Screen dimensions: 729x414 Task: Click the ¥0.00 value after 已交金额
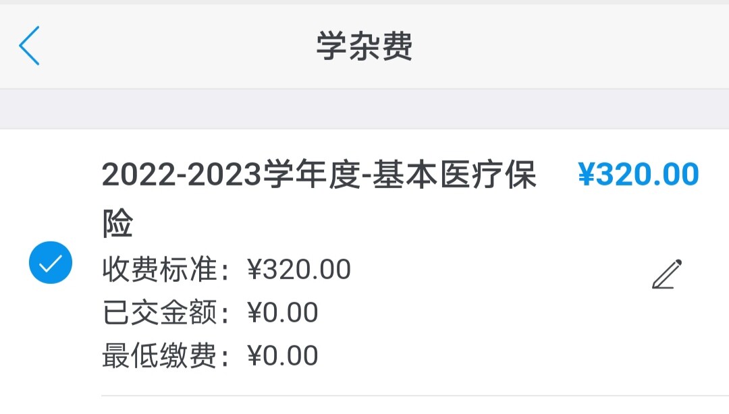click(283, 313)
